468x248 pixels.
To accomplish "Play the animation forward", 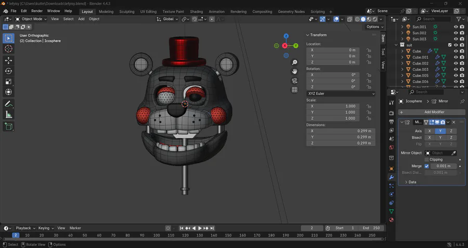I will click(200, 228).
